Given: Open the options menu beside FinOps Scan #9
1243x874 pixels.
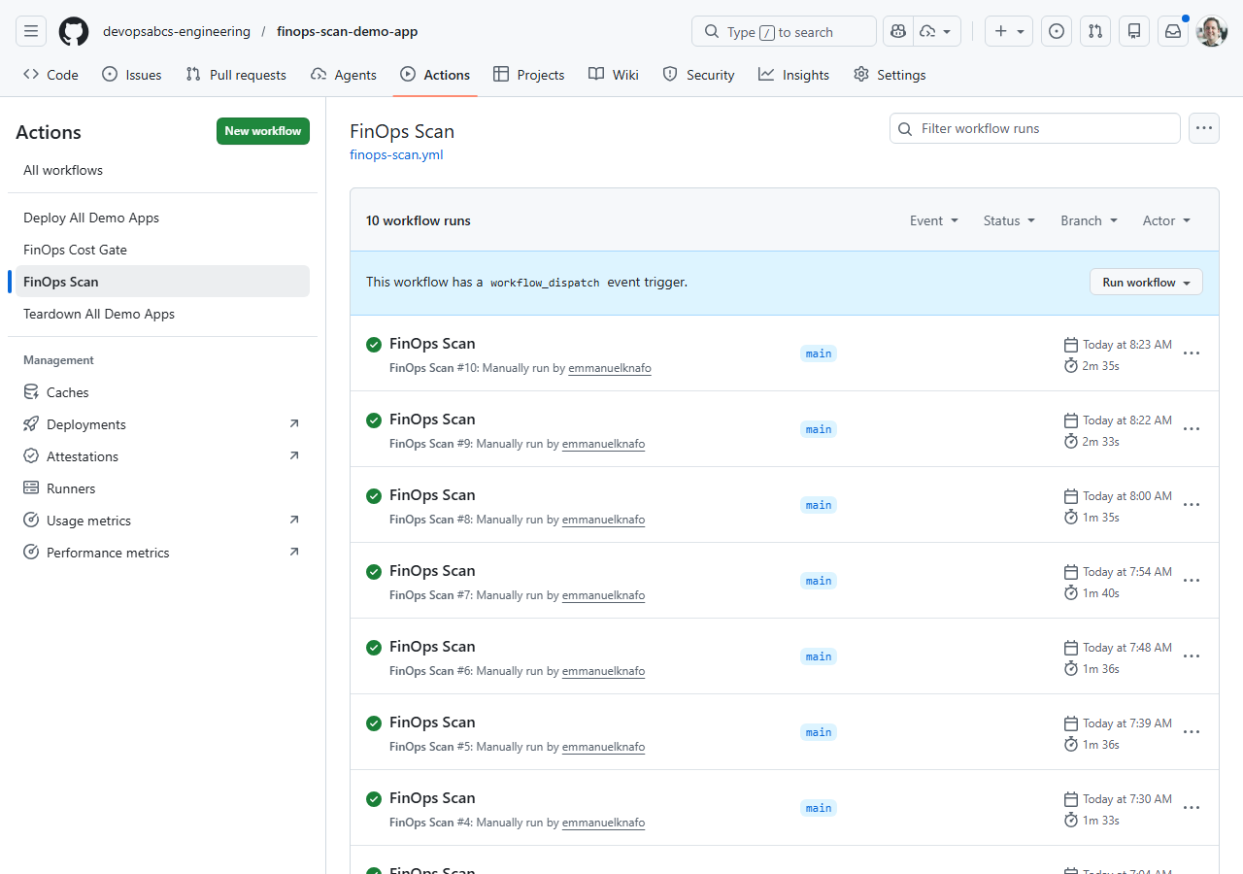Looking at the screenshot, I should coord(1192,428).
